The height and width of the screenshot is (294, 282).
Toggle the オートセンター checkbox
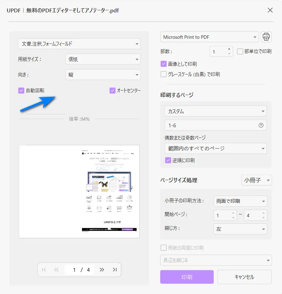tap(112, 91)
